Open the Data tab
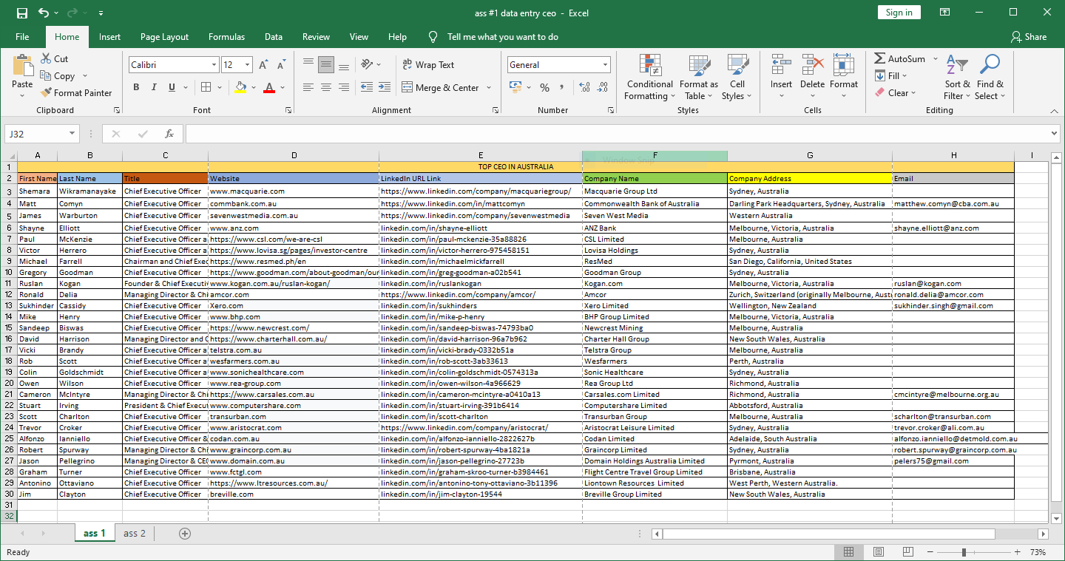The width and height of the screenshot is (1065, 561). point(274,37)
